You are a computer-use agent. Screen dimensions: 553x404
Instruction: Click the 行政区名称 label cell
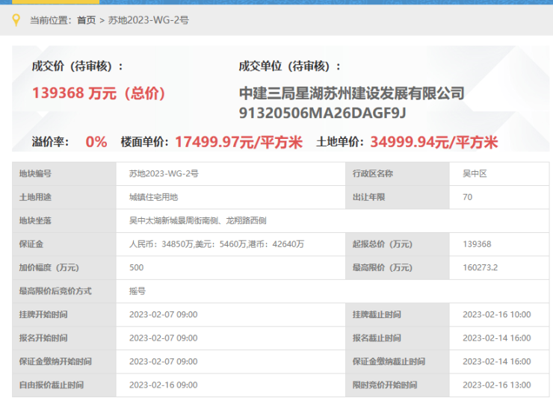398,174
